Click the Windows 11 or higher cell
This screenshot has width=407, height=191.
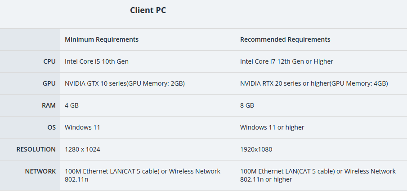[272, 127]
